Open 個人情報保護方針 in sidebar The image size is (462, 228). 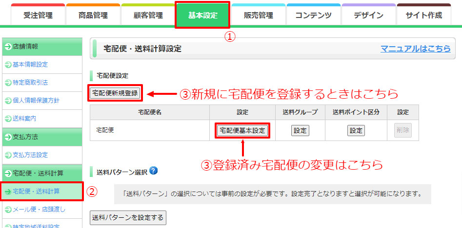tap(36, 101)
